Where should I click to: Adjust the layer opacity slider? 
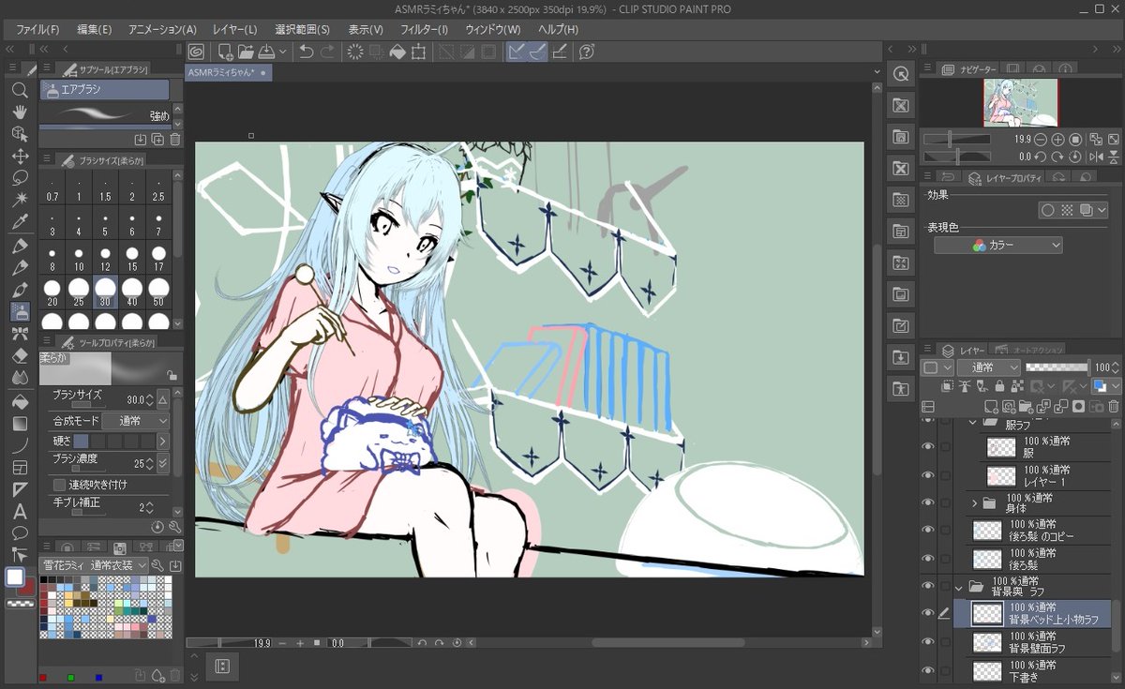pyautogui.click(x=1057, y=367)
